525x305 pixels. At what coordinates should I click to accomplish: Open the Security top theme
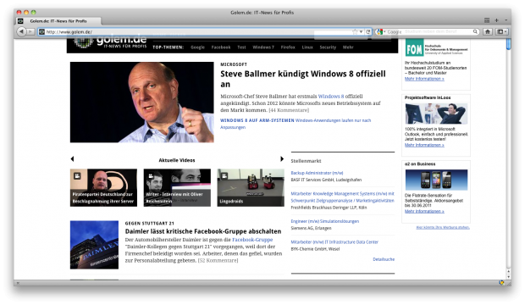[328, 47]
